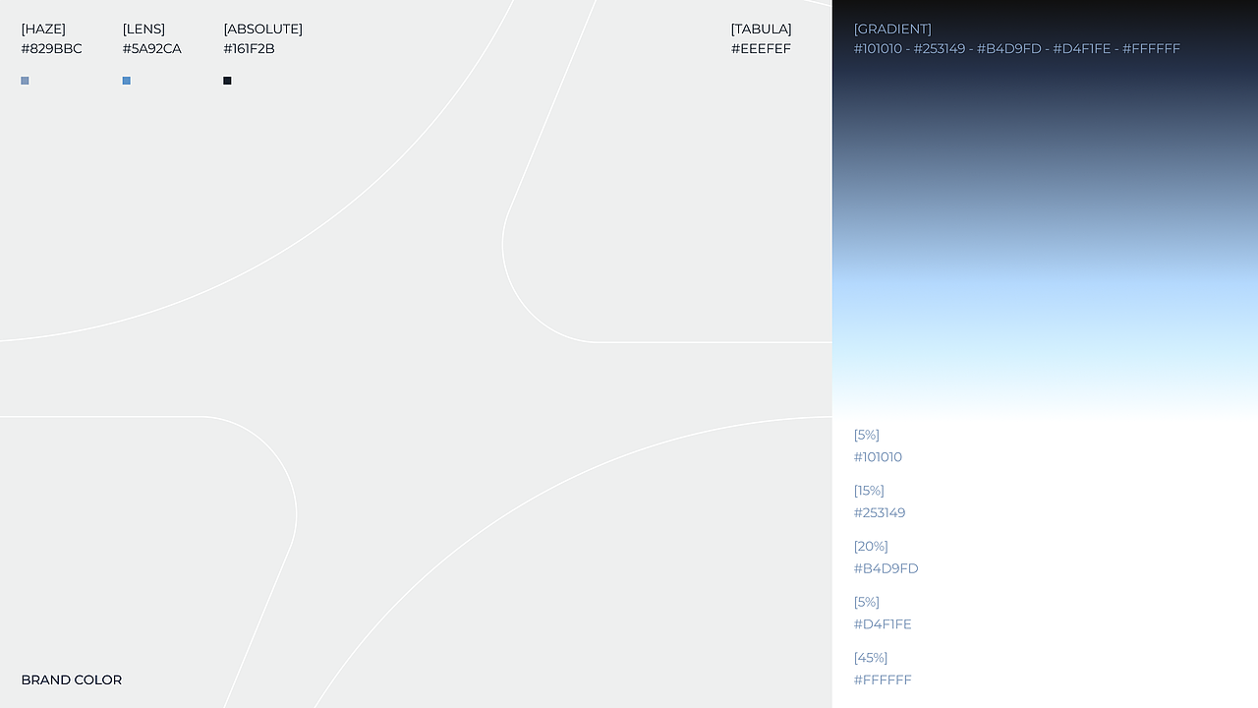
Task: Select the #253149 gradient stop value
Action: click(x=880, y=512)
